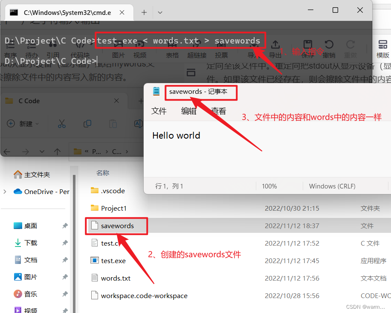Close the C Code Explorer tab
The height and width of the screenshot is (313, 391).
pyautogui.click(x=116, y=101)
